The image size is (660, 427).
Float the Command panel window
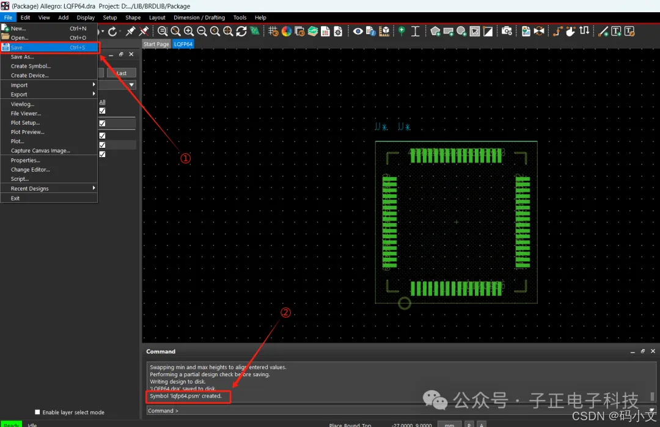tap(643, 351)
